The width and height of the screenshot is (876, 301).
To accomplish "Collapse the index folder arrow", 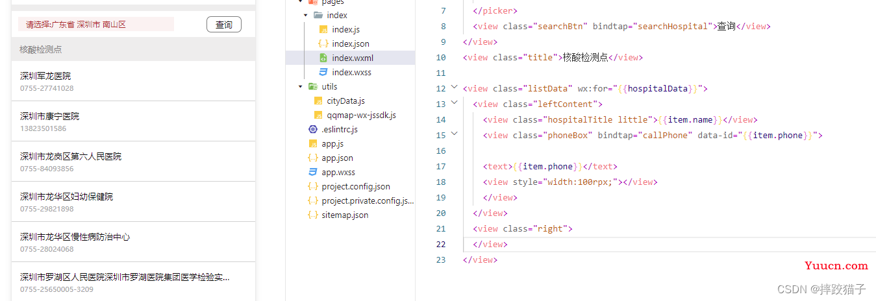I will point(305,15).
